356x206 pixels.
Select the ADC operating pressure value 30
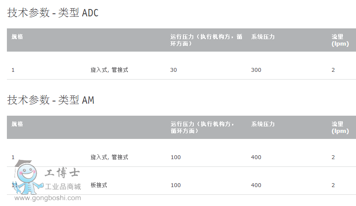[173, 70]
